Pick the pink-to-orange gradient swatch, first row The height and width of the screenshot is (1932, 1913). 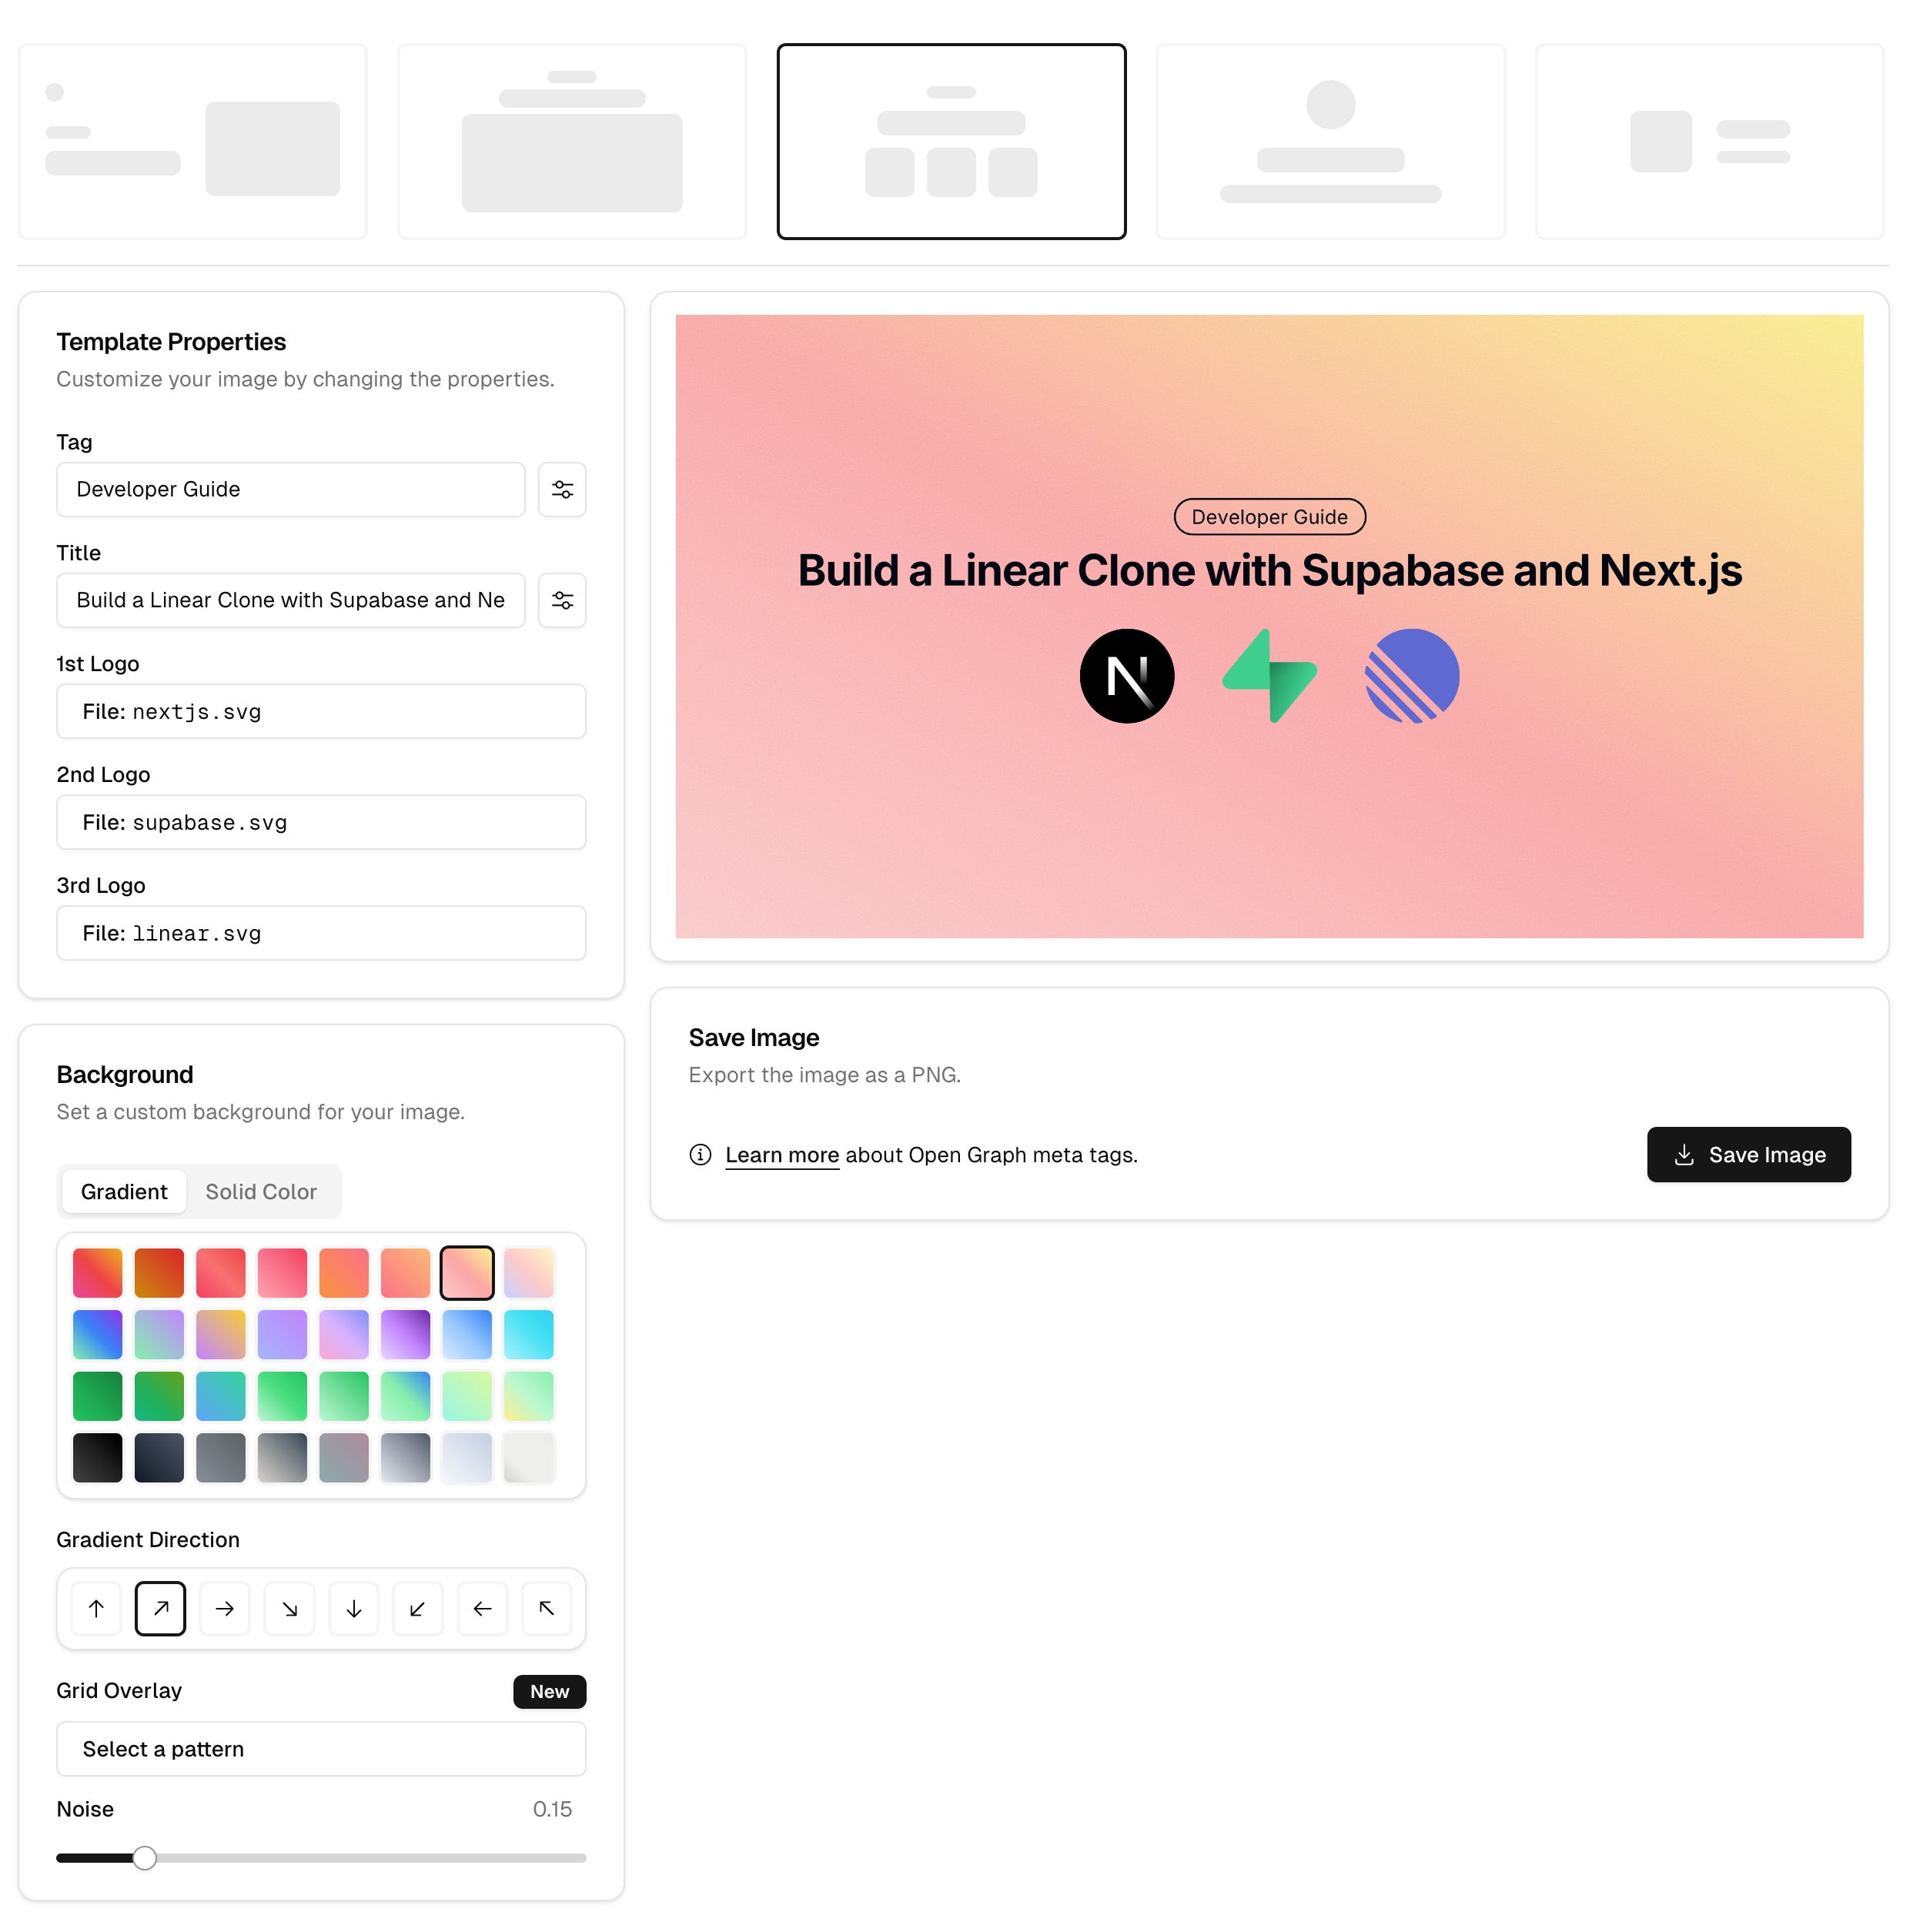click(98, 1272)
